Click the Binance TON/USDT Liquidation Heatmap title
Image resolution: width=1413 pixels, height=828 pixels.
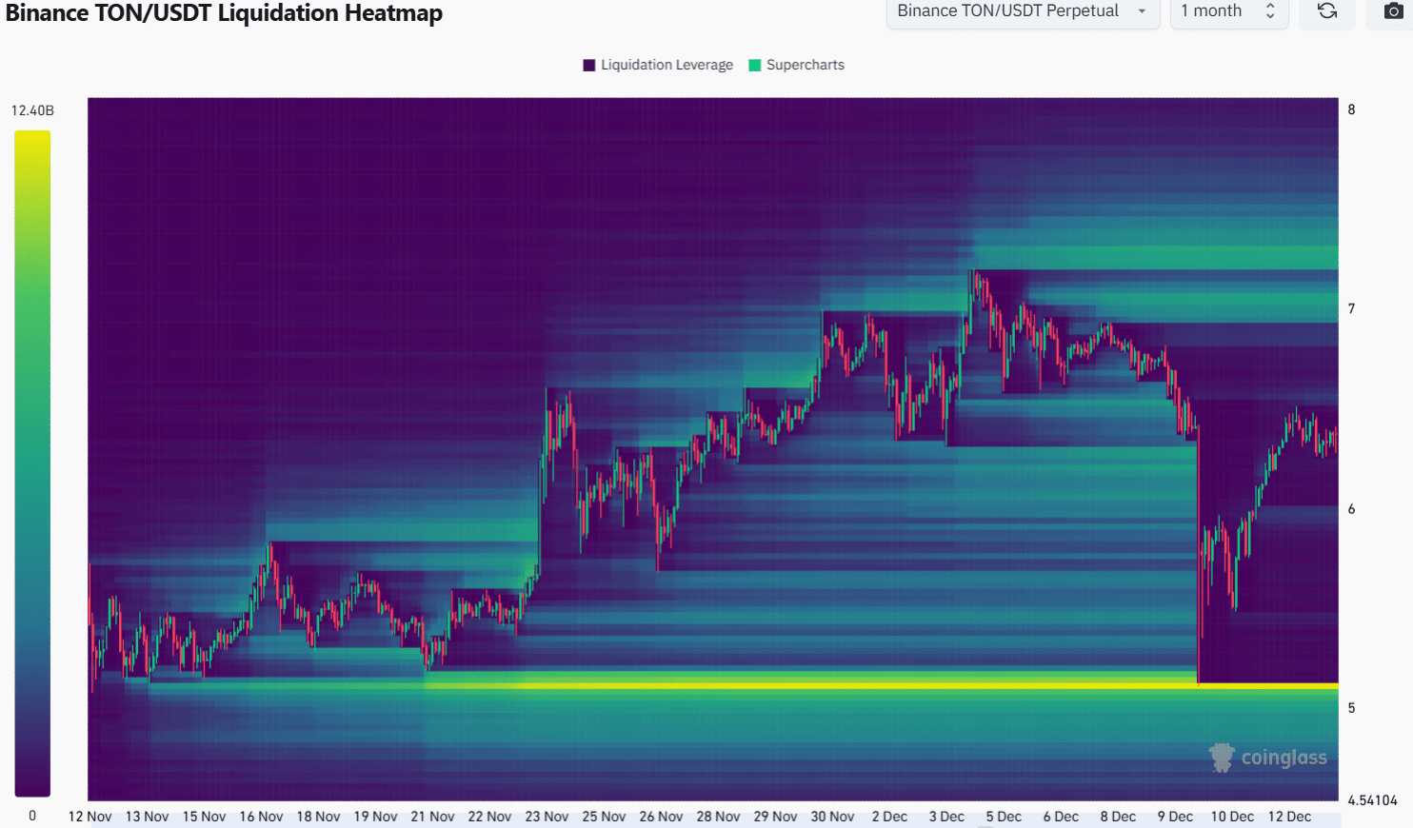click(224, 13)
